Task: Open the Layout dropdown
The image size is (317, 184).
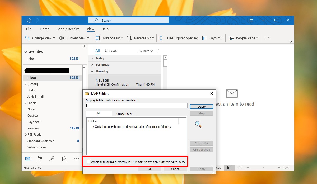Action: tap(212, 38)
